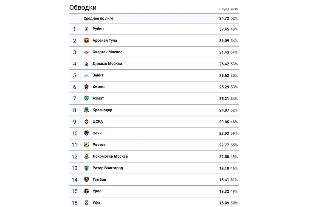The height and width of the screenshot is (207, 310).
Task: Click the Arsenal Tula club crest
Action: point(86,41)
